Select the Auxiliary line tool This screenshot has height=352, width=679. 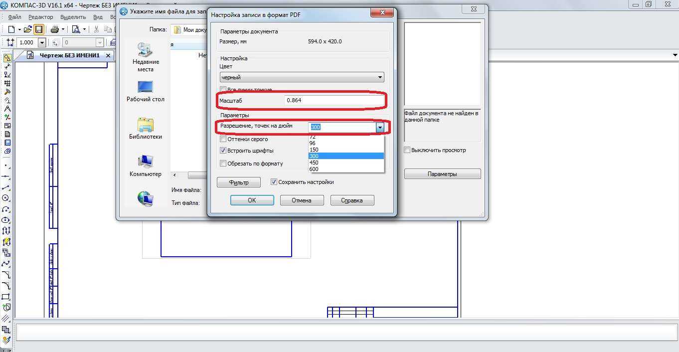tap(6, 176)
